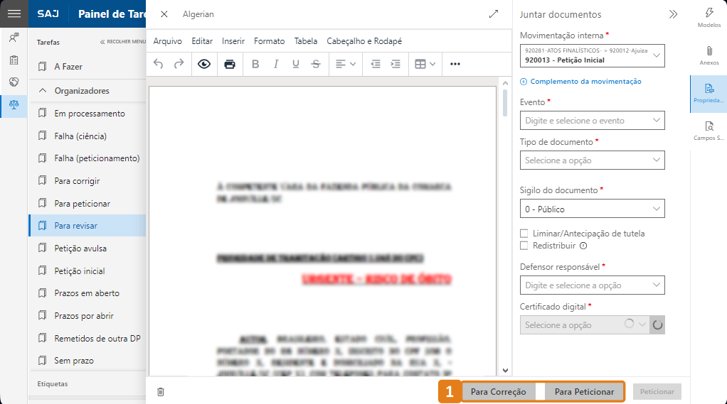Click the Redistribuir info icon
Viewport: 727px width, 404px height.
pyautogui.click(x=583, y=246)
